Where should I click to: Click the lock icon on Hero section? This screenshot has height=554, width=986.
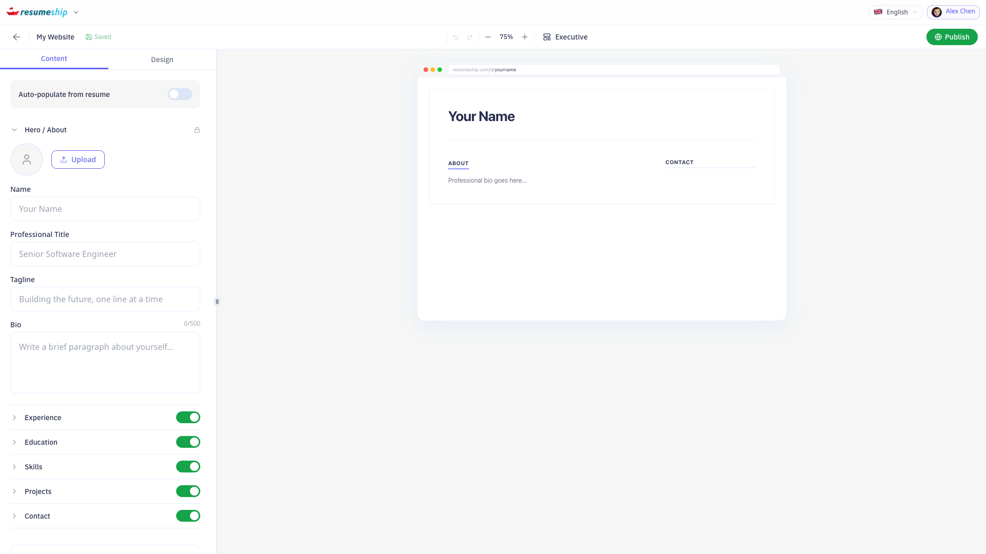[x=197, y=130]
